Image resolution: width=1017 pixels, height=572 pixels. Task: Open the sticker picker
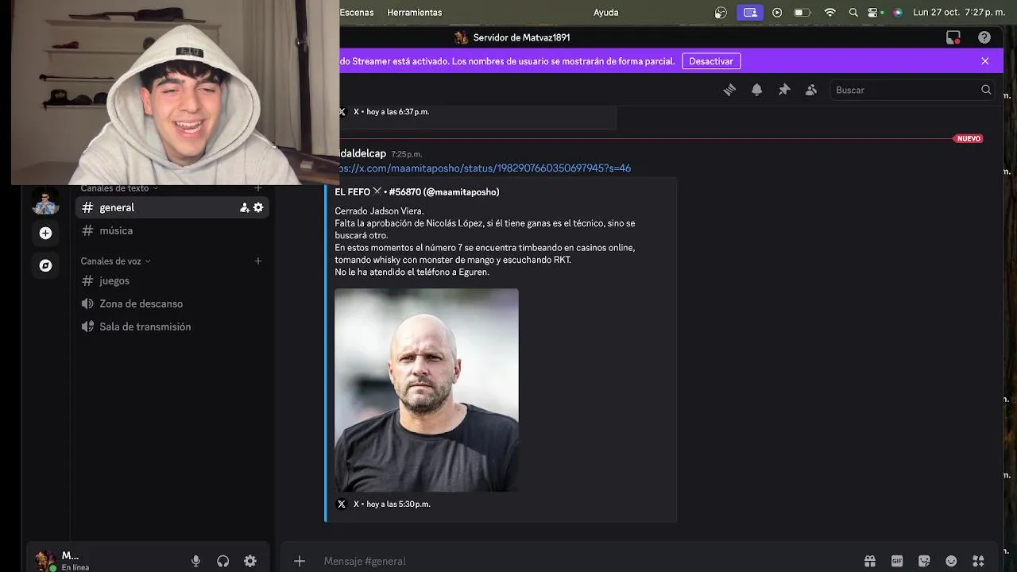[924, 561]
